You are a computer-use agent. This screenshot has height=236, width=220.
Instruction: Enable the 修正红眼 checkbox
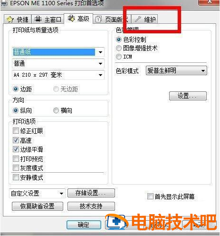16,131
